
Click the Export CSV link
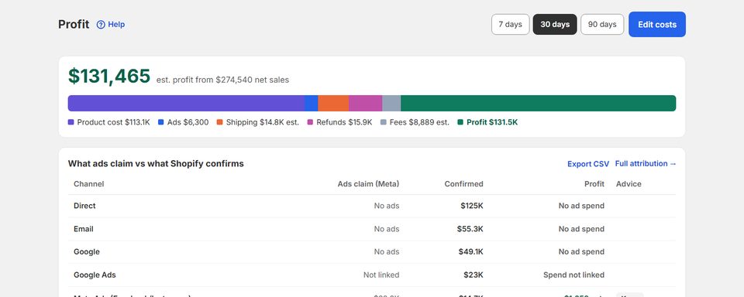tap(588, 164)
